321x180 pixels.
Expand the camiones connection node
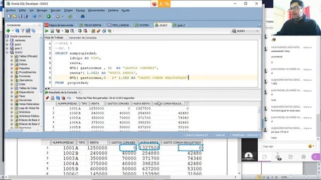[x=7, y=40]
